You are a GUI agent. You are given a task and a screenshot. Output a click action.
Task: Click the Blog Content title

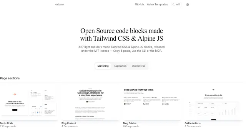pos(68,123)
